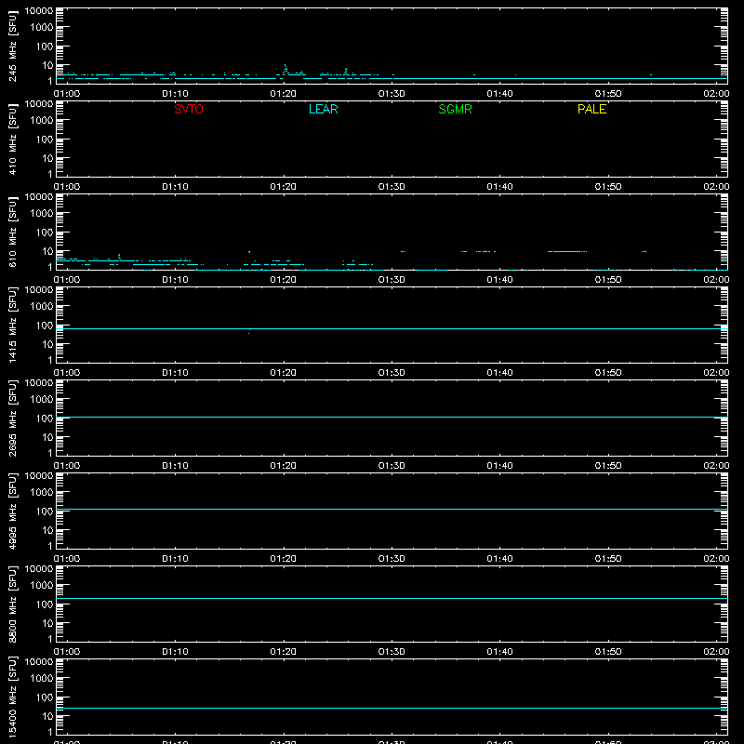Image resolution: width=744 pixels, height=744 pixels.
Task: Click the 1000 y-axis value of 410 MHz panel
Action: 42,121
